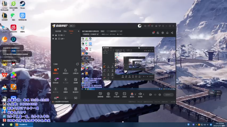Screen dimensions: 227x127
Task: Toggle lock on 全屏 1 layer
Action: tap(56, 39)
